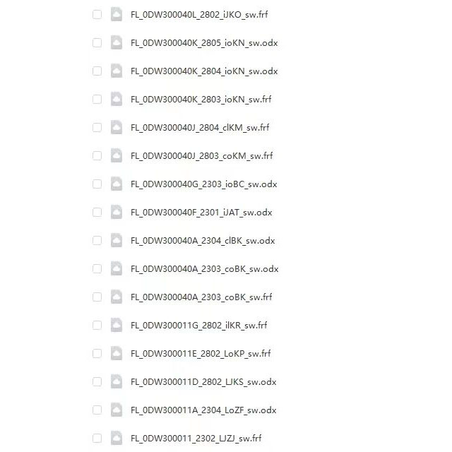Viewport: 452px width, 452px height.
Task: Open file FL_0DW300011D_2802_LJKS_sw.odx
Action: click(x=203, y=382)
